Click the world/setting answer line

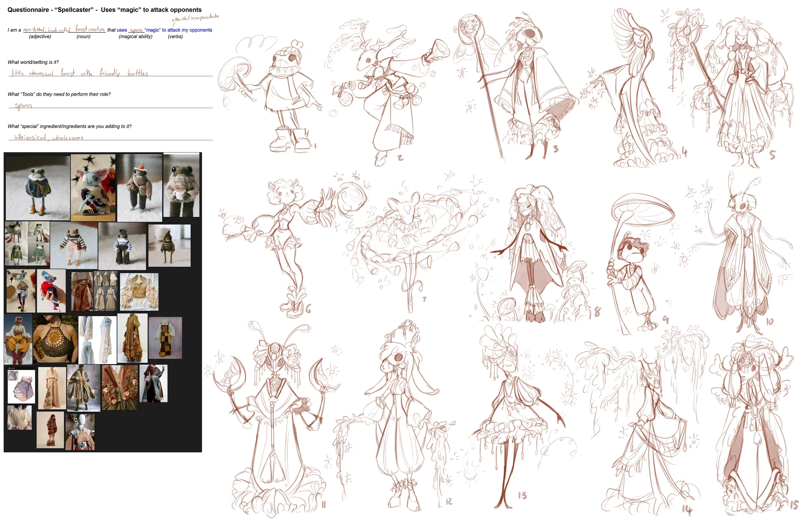tap(111, 73)
